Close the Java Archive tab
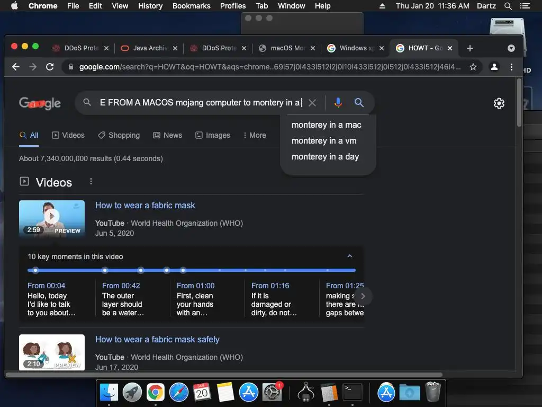Screen dimensions: 542x407 click(175, 48)
